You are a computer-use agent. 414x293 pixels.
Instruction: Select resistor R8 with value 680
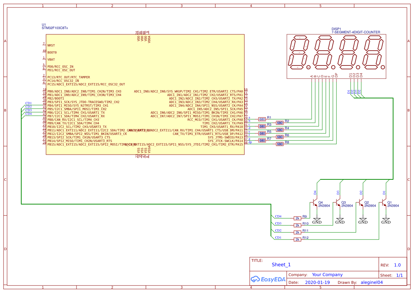click(x=280, y=144)
